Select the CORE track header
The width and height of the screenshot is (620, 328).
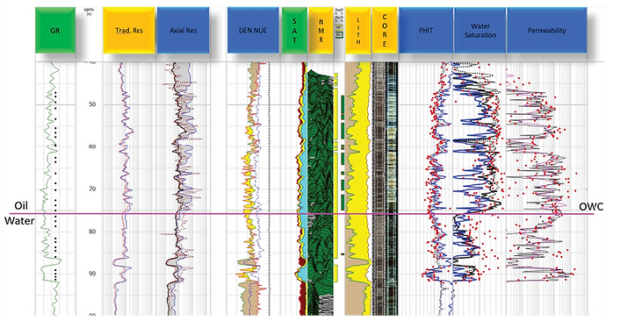(x=385, y=31)
